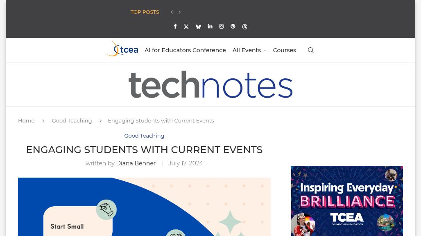Open the Threads social link
This screenshot has width=421, height=236.
[x=244, y=27]
